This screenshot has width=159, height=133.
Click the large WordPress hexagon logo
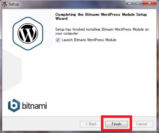[28, 33]
